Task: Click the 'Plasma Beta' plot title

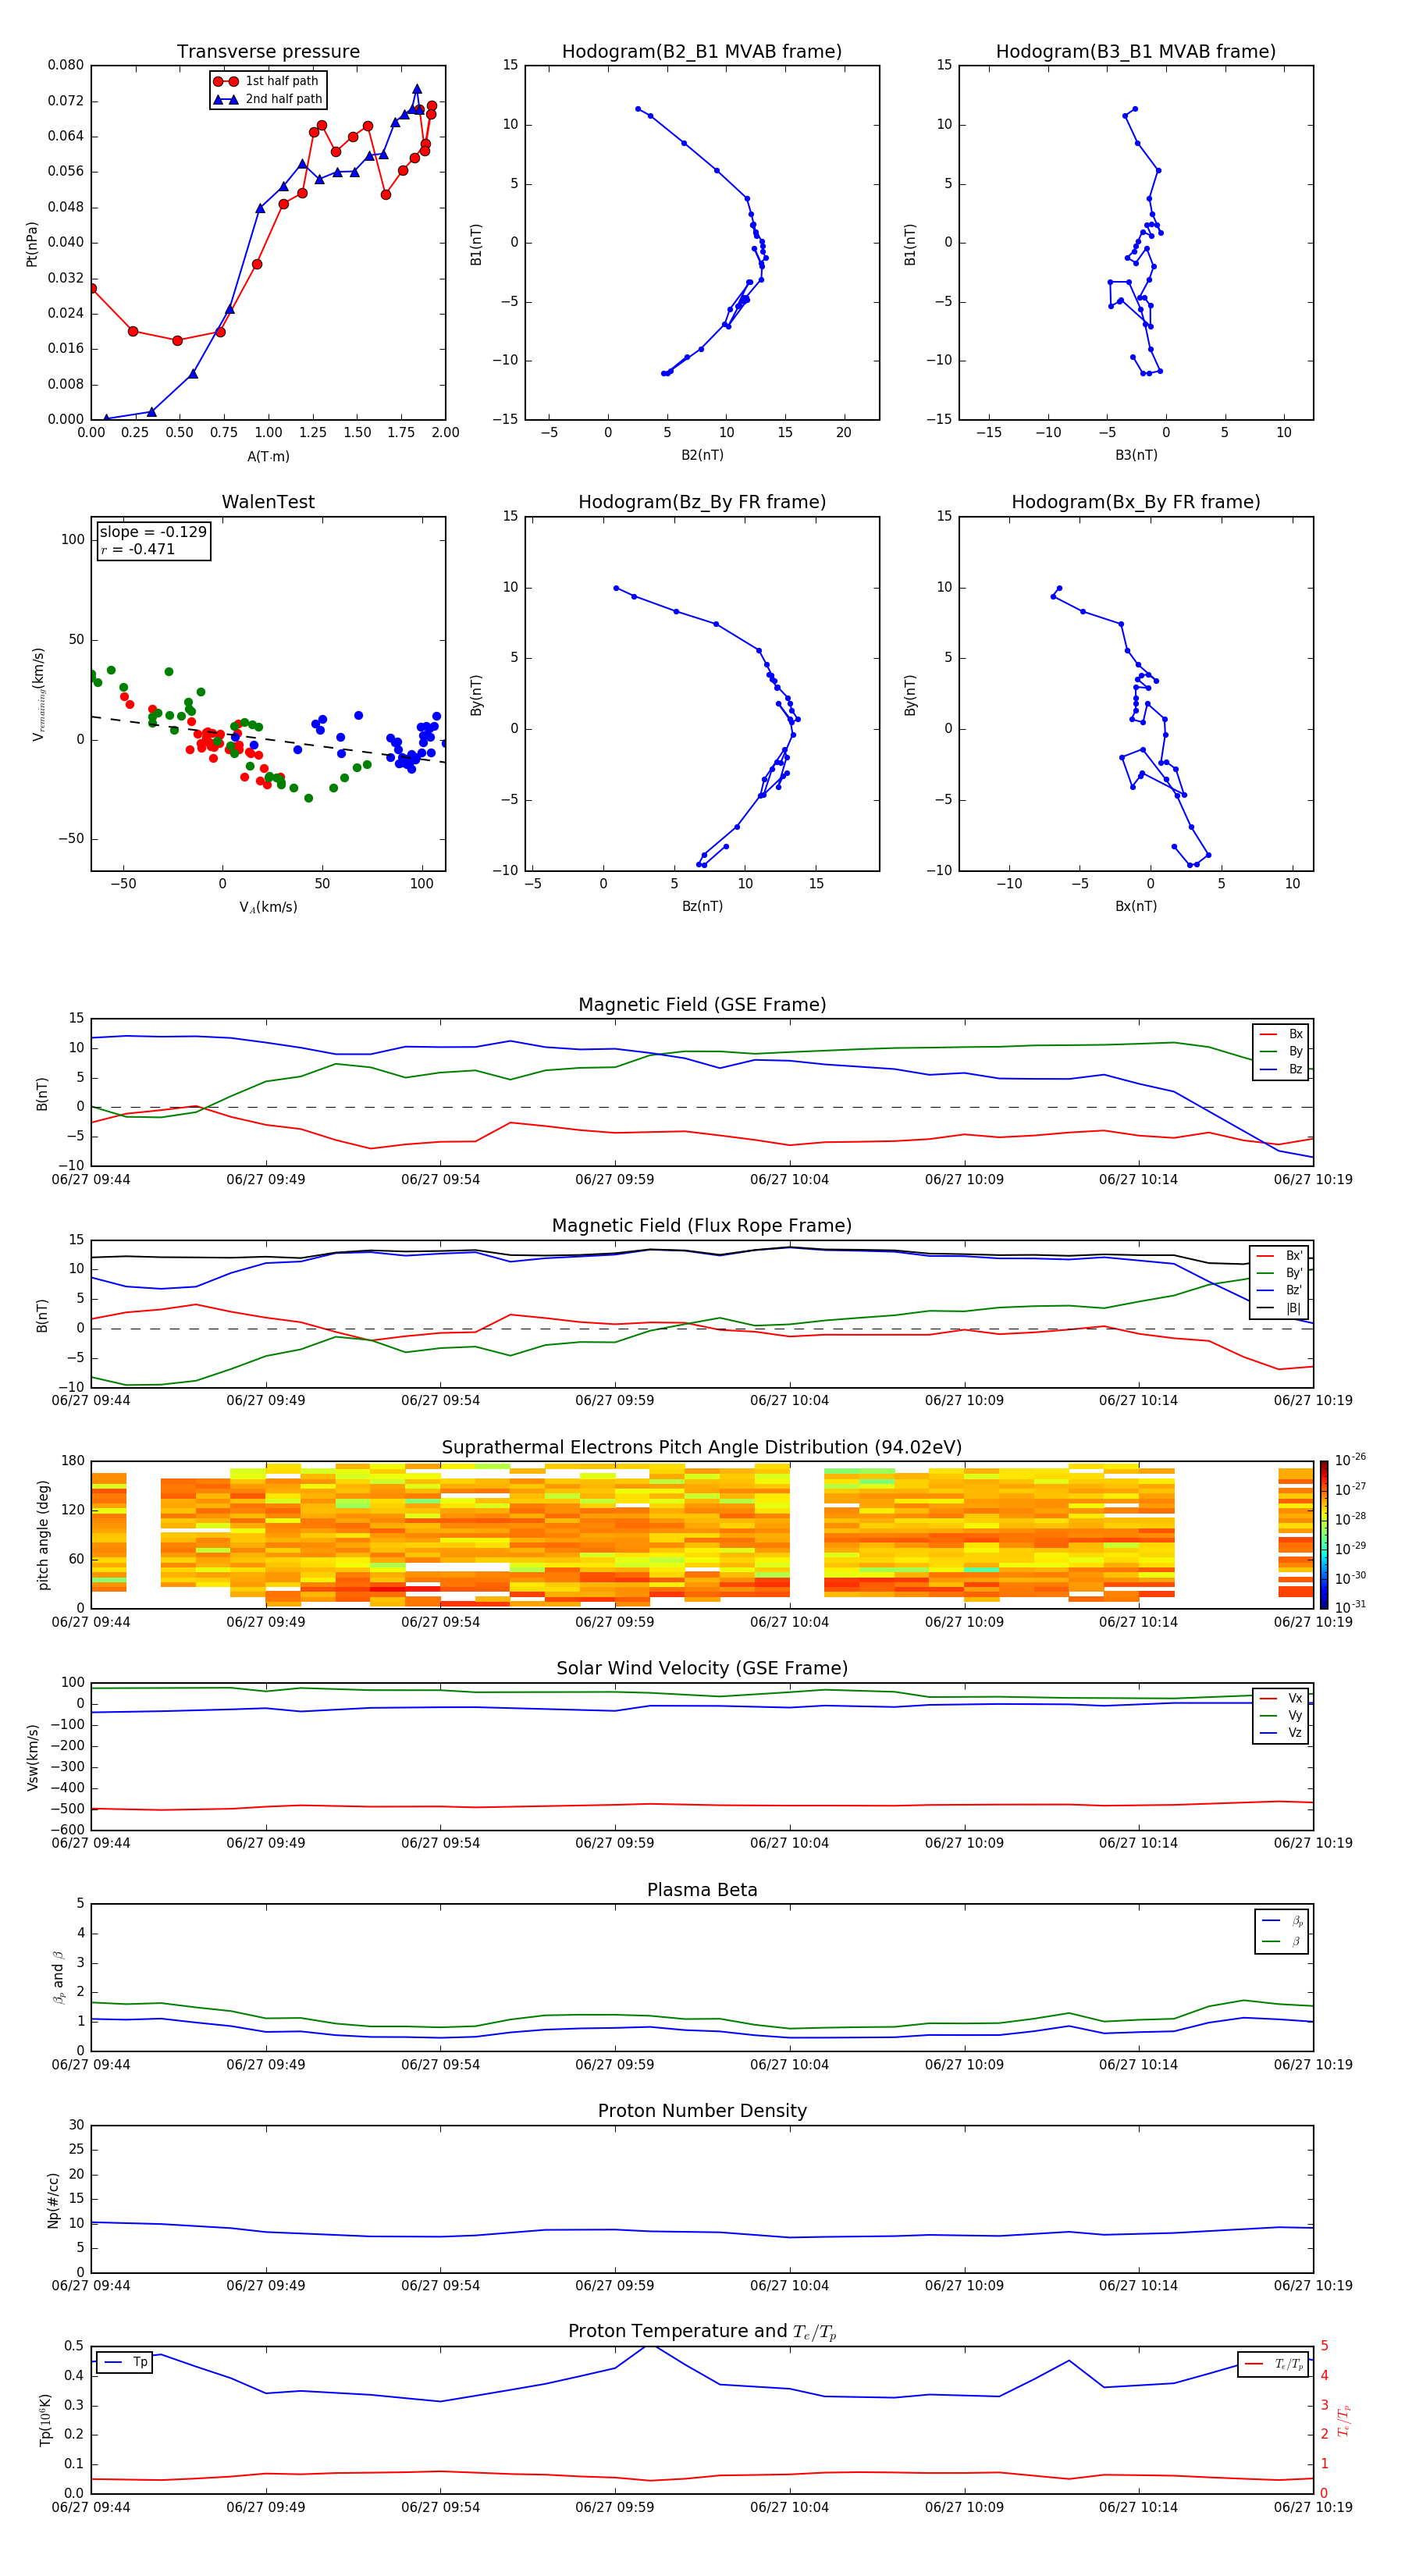Action: 702,1891
